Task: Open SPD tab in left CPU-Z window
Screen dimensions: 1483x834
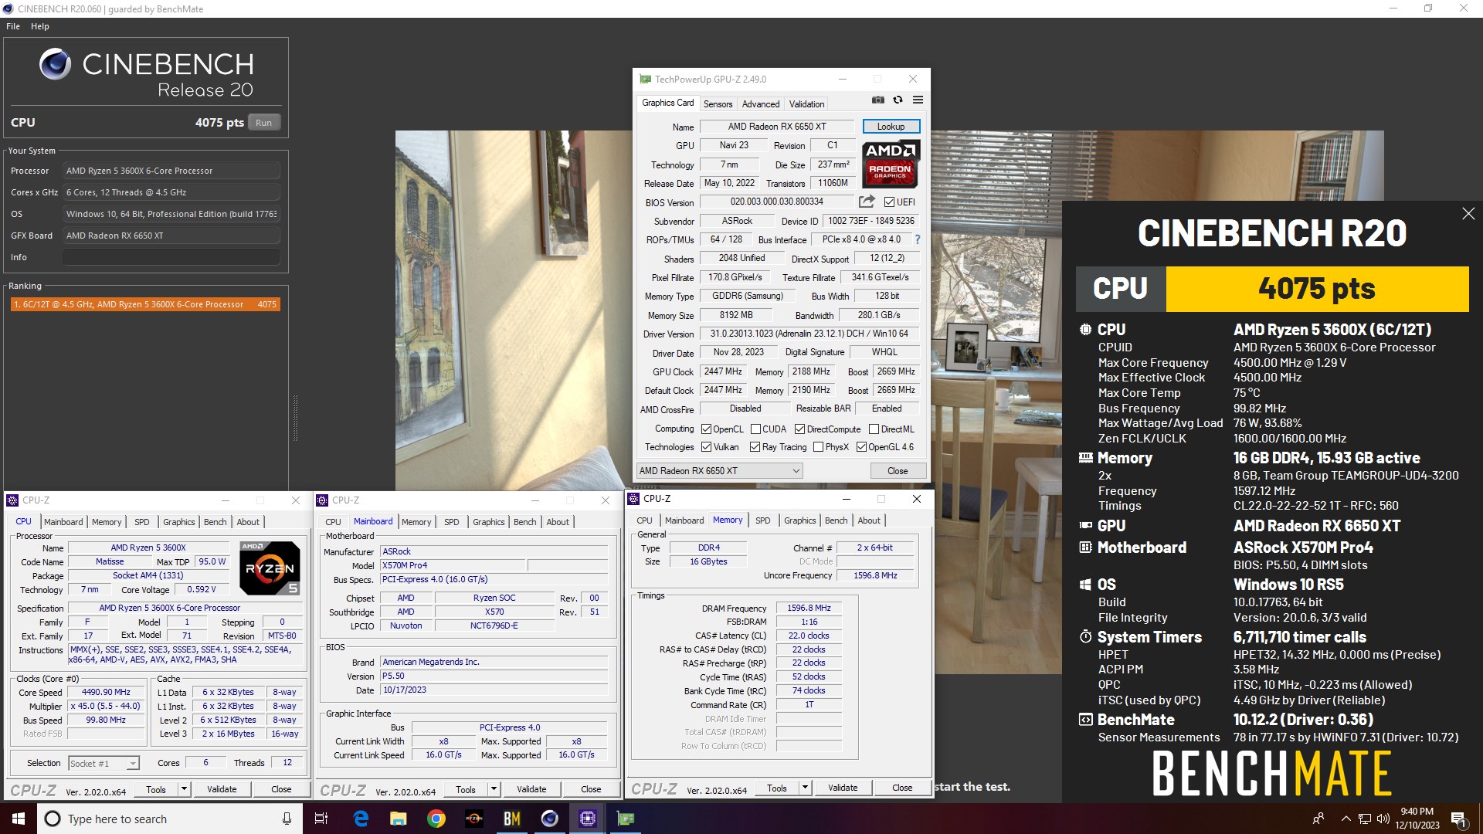Action: tap(142, 522)
